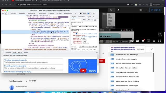Open the Console panel tab in the top bar
Viewport: 166px width, 93px height.
[x=51, y=14]
